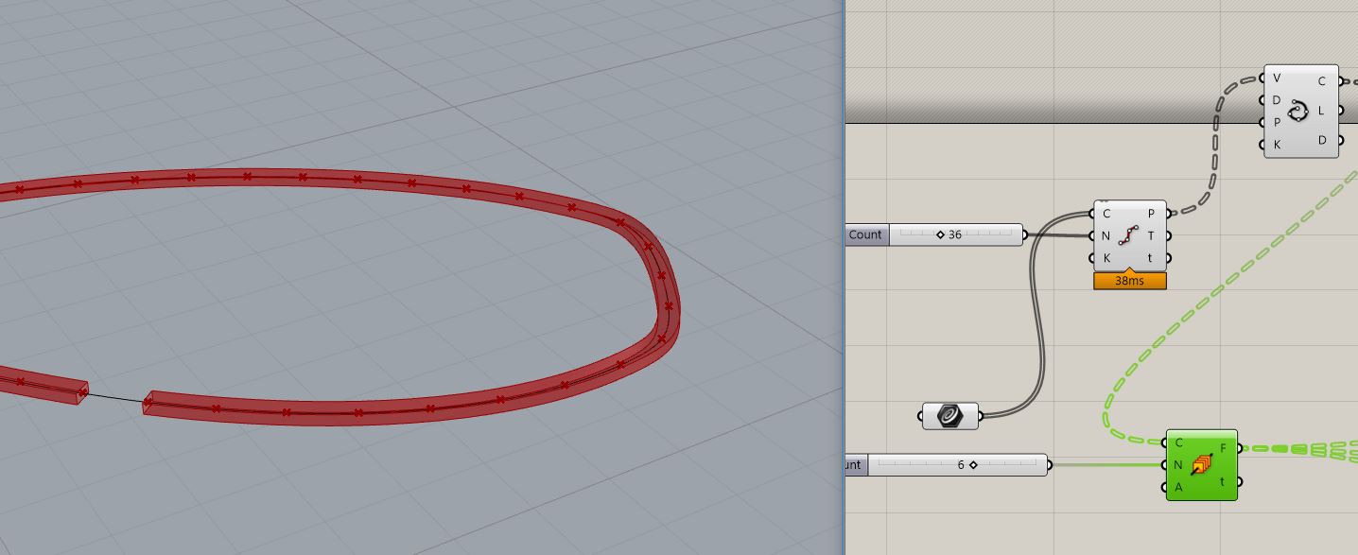Click the K input of the V-D-P-K component
This screenshot has width=1358, height=555.
[1277, 145]
